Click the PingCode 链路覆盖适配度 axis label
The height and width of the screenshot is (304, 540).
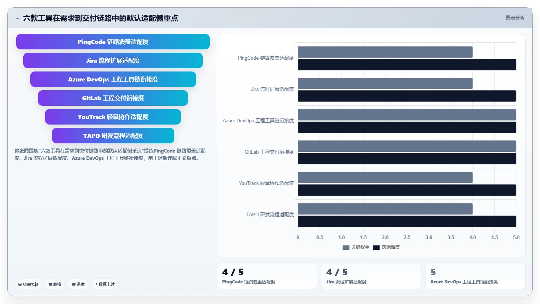click(x=266, y=58)
